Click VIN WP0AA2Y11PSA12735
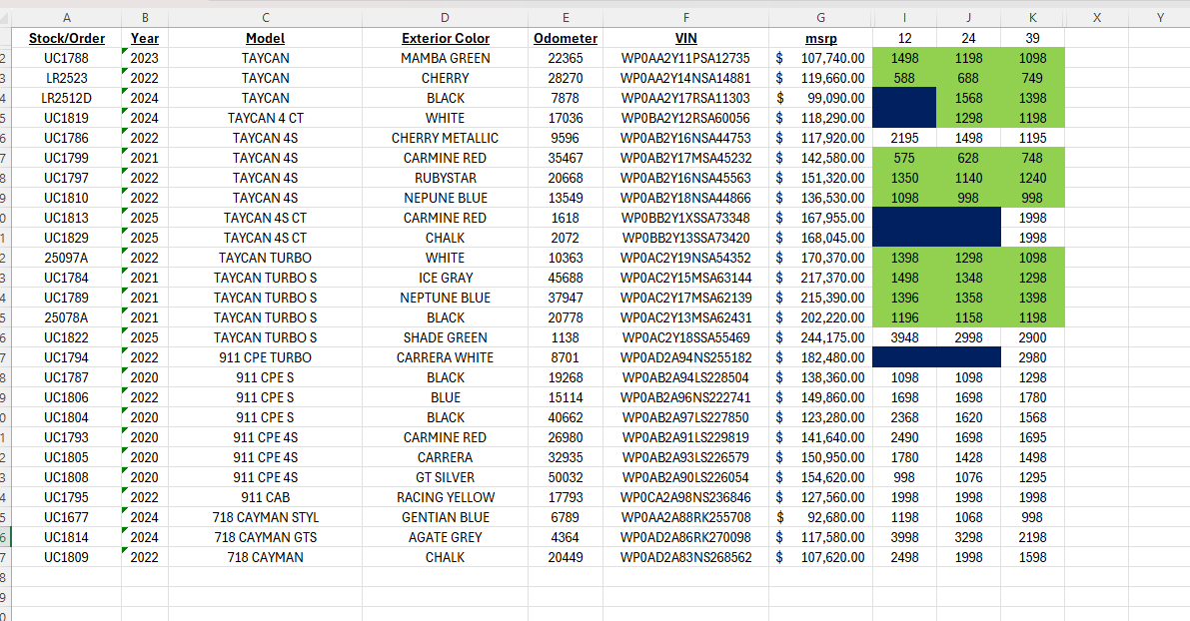Image resolution: width=1190 pixels, height=621 pixels. tap(686, 58)
